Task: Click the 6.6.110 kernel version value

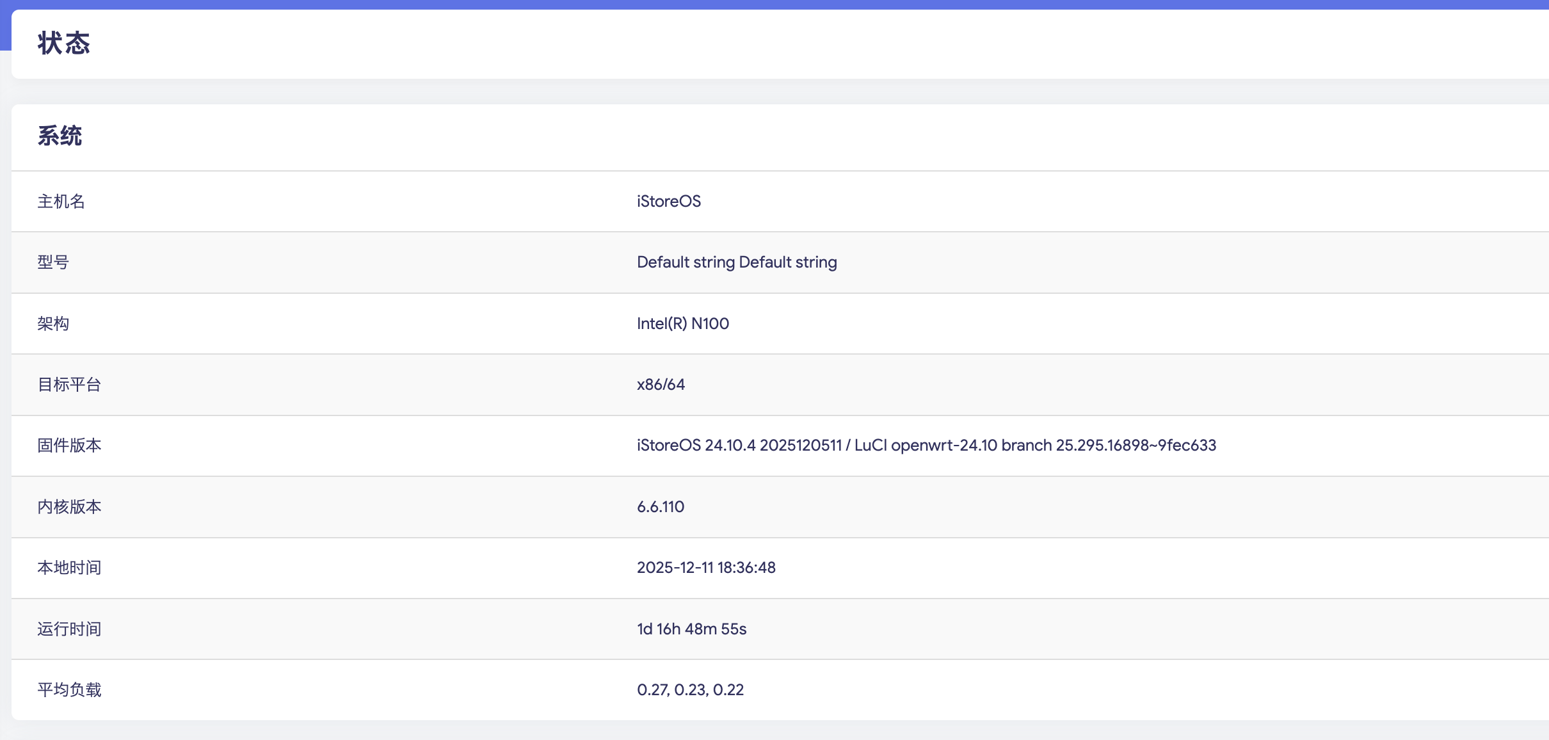Action: pyautogui.click(x=660, y=507)
